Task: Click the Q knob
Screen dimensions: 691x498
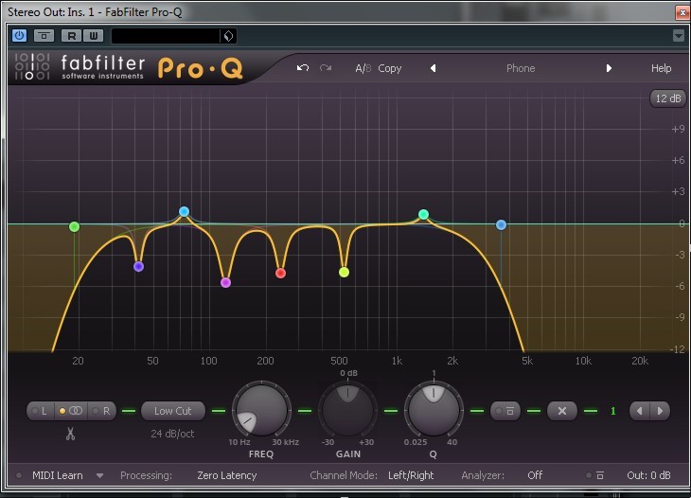Action: pyautogui.click(x=434, y=410)
